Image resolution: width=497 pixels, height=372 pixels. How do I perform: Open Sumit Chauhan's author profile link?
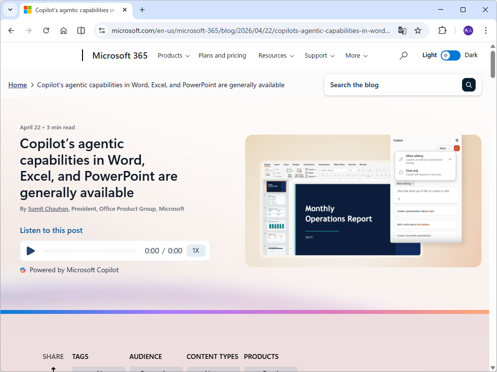point(48,208)
